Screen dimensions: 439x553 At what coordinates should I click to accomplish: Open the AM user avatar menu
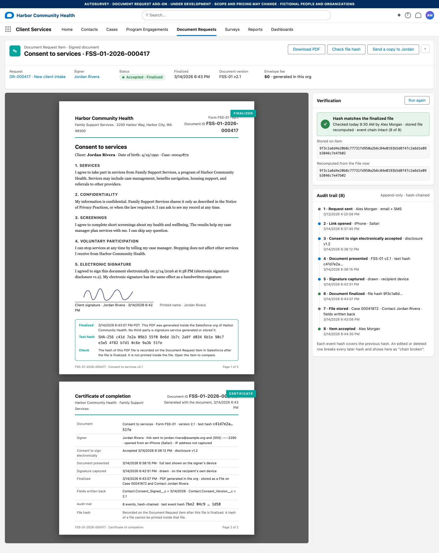click(x=430, y=15)
